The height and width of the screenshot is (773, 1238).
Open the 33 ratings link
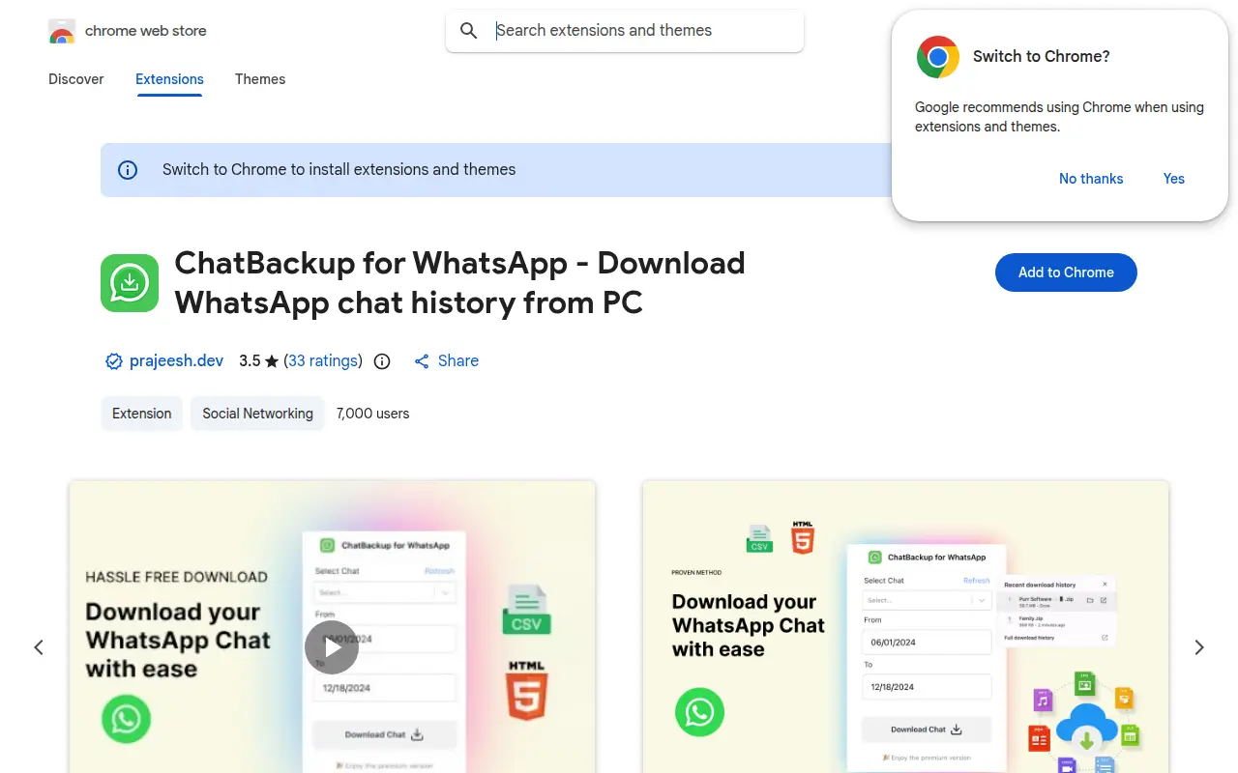click(x=323, y=360)
